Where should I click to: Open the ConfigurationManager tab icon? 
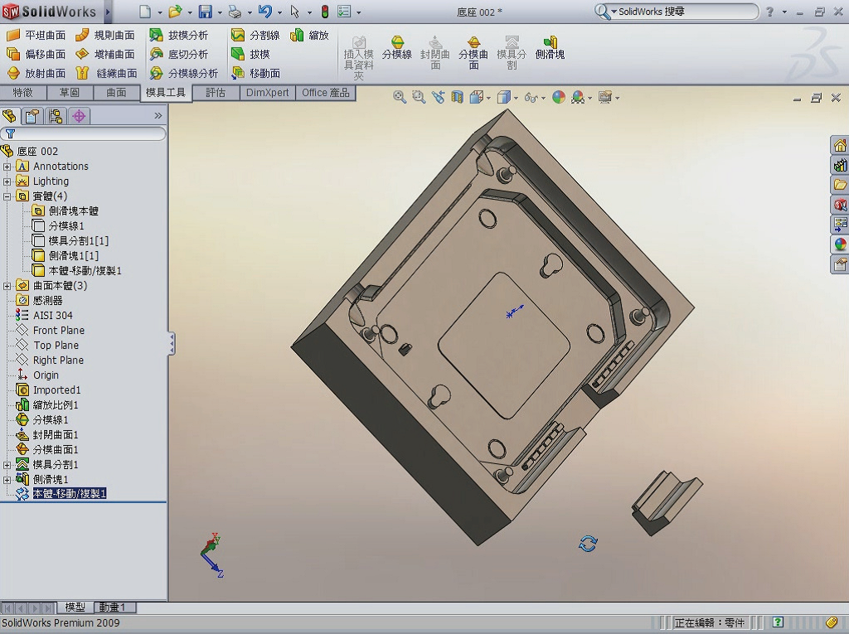point(56,116)
